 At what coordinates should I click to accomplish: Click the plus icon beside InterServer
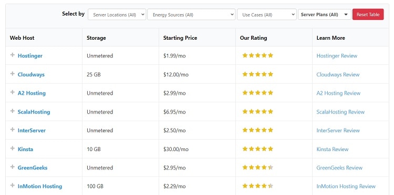point(12,130)
